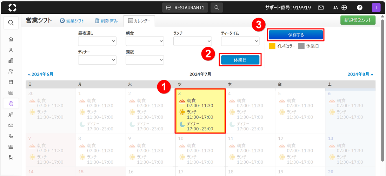The height and width of the screenshot is (176, 386).
Task: Go to next month 2024年8月 link
Action: (x=360, y=74)
